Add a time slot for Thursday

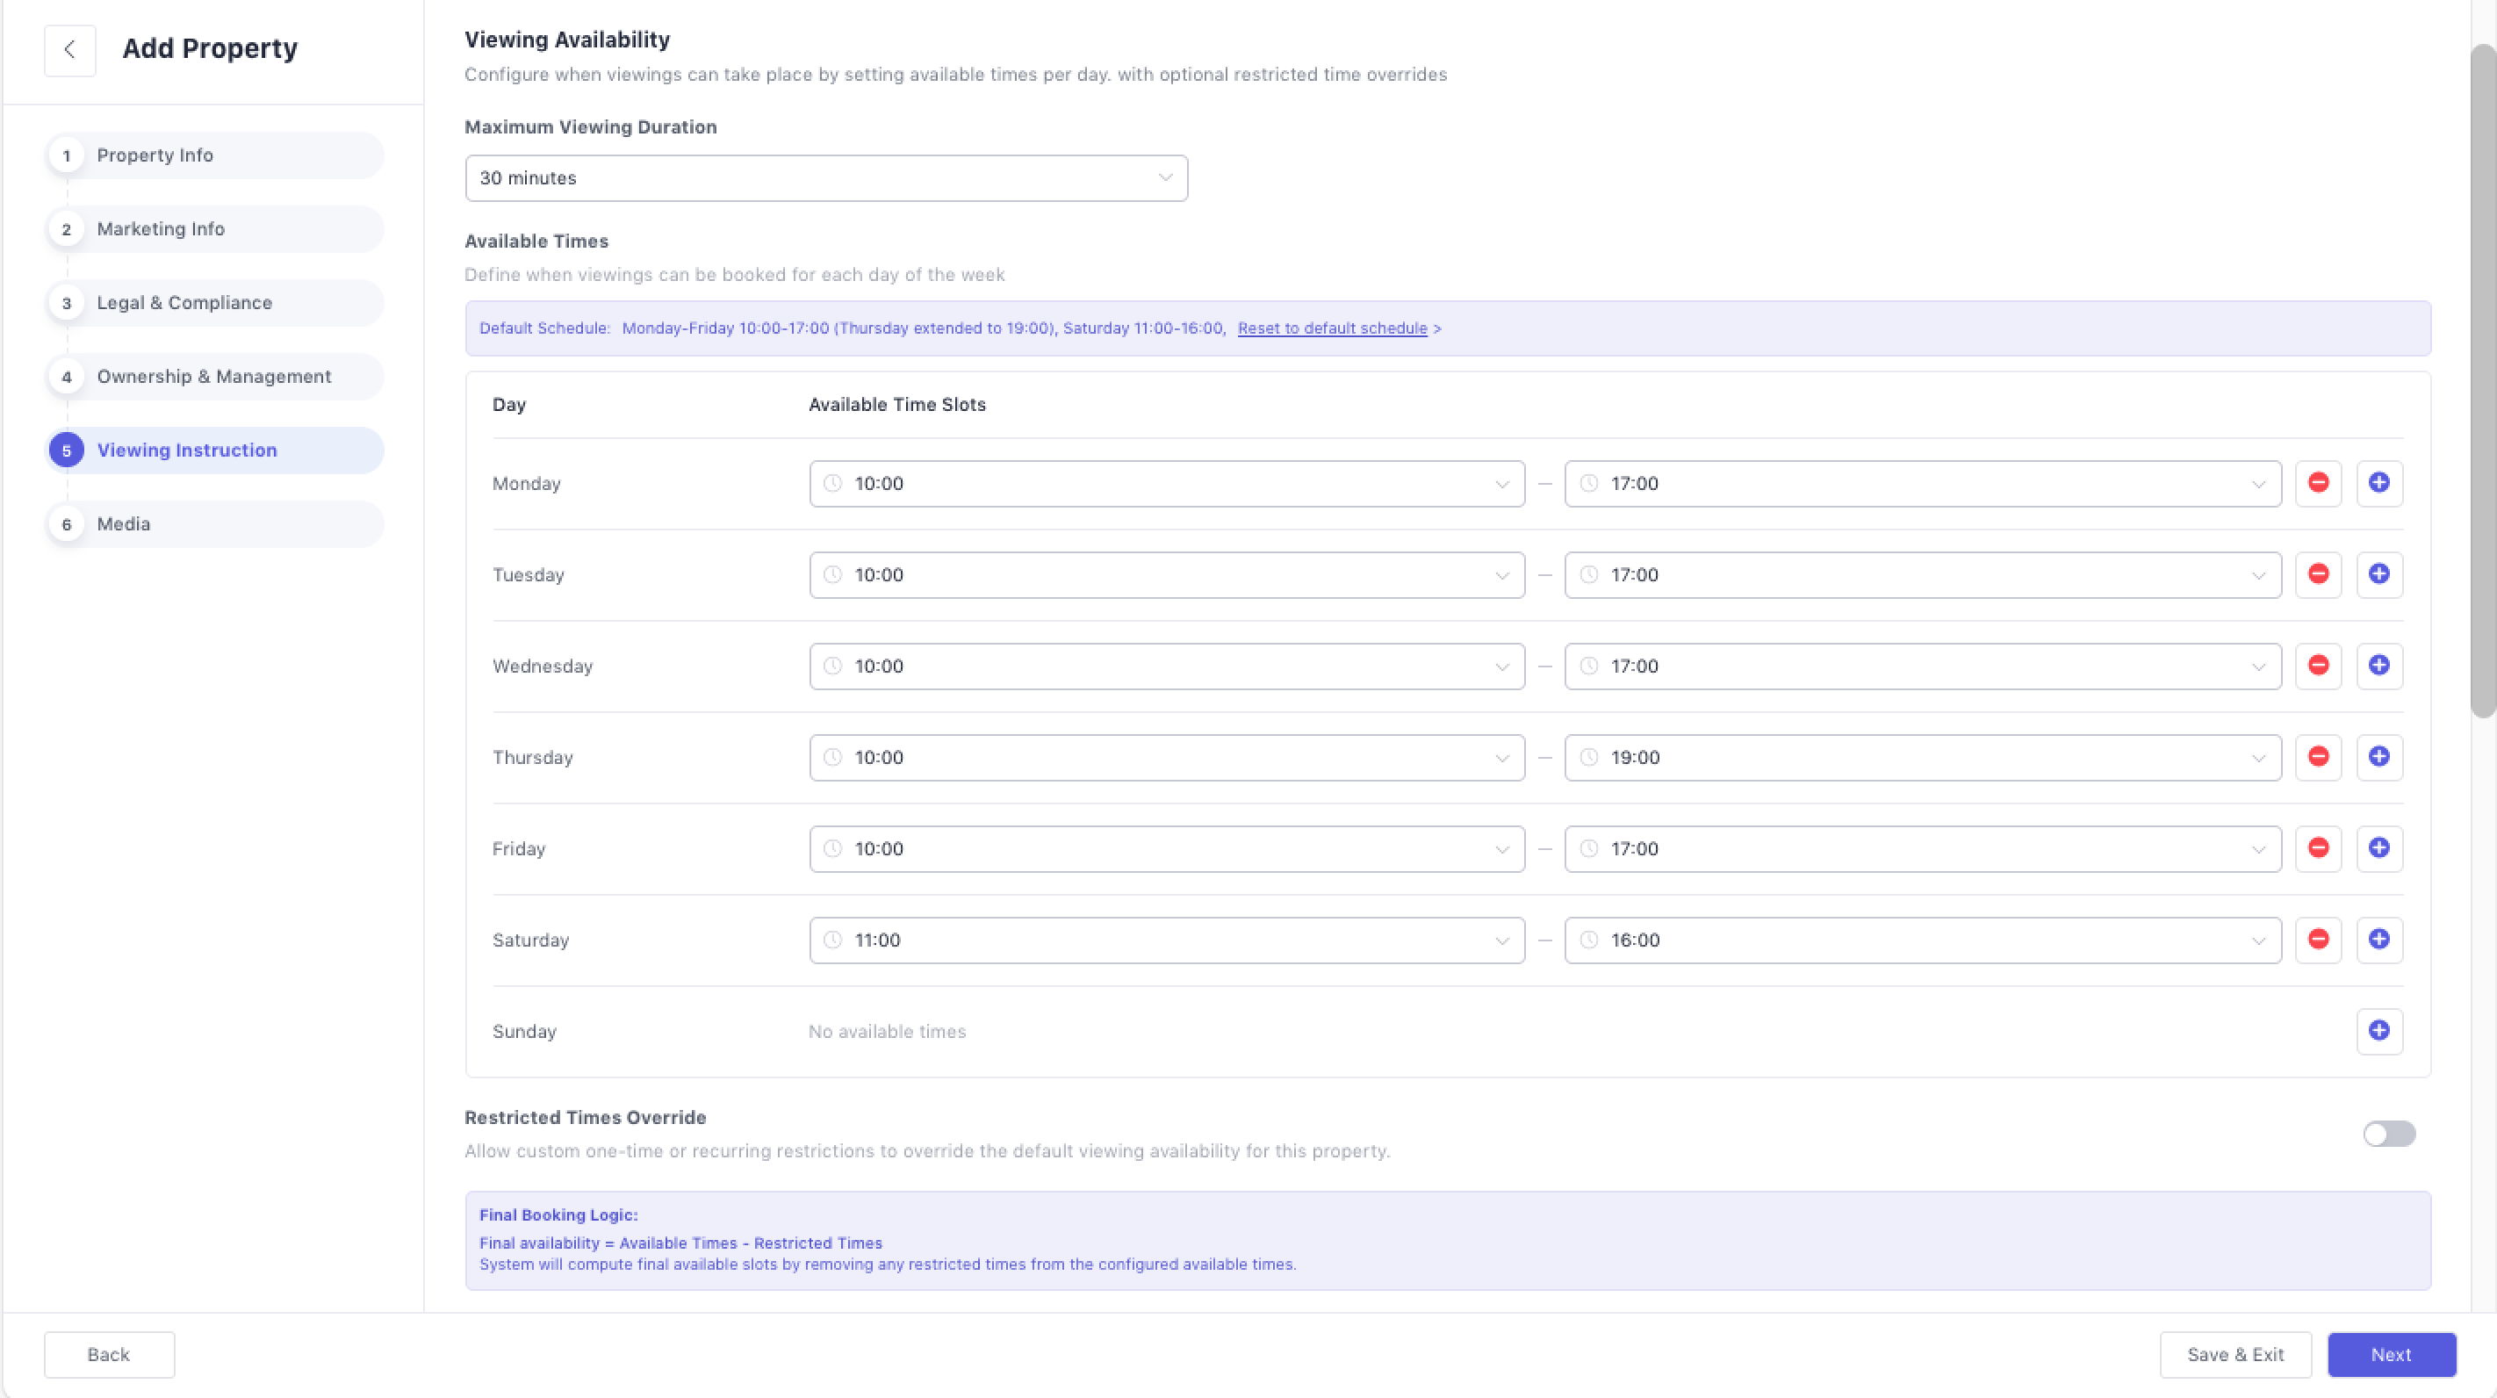[2378, 756]
